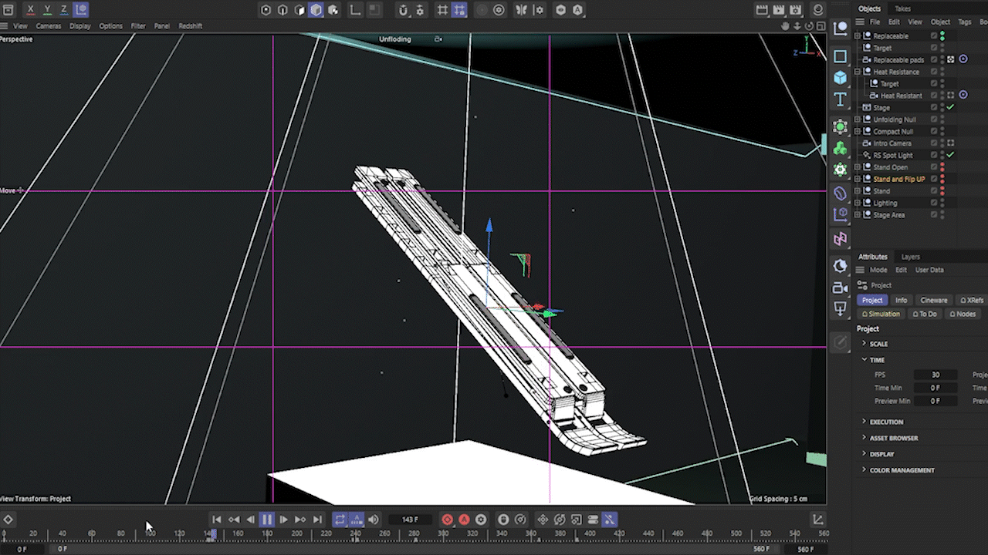Viewport: 988px width, 555px height.
Task: Open the Nodes project tab
Action: [x=963, y=314]
